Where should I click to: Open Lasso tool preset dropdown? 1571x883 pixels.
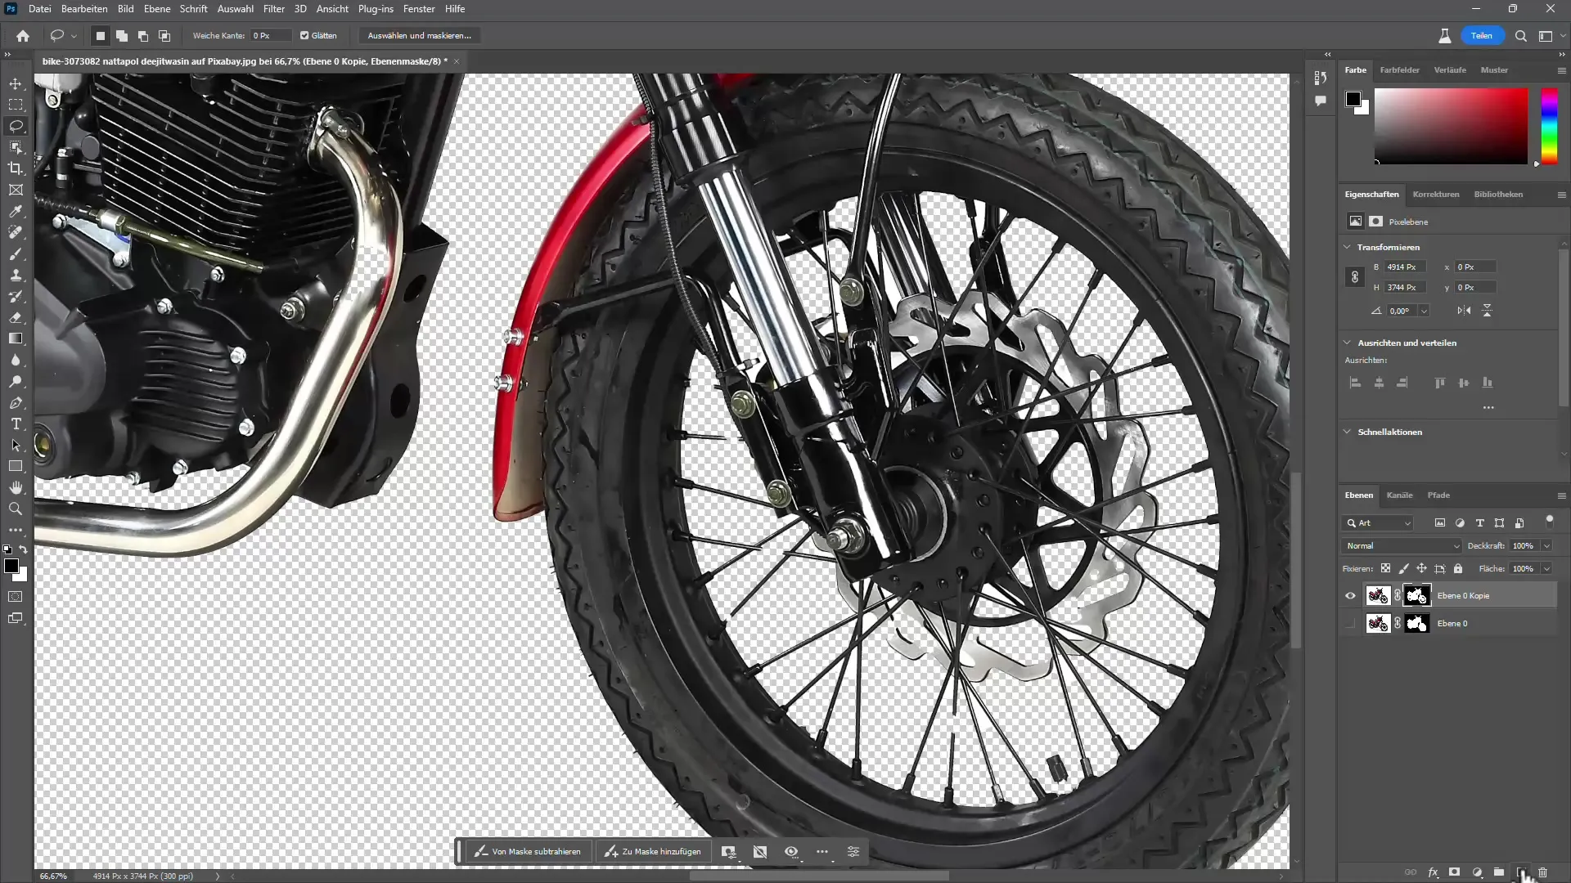point(74,36)
